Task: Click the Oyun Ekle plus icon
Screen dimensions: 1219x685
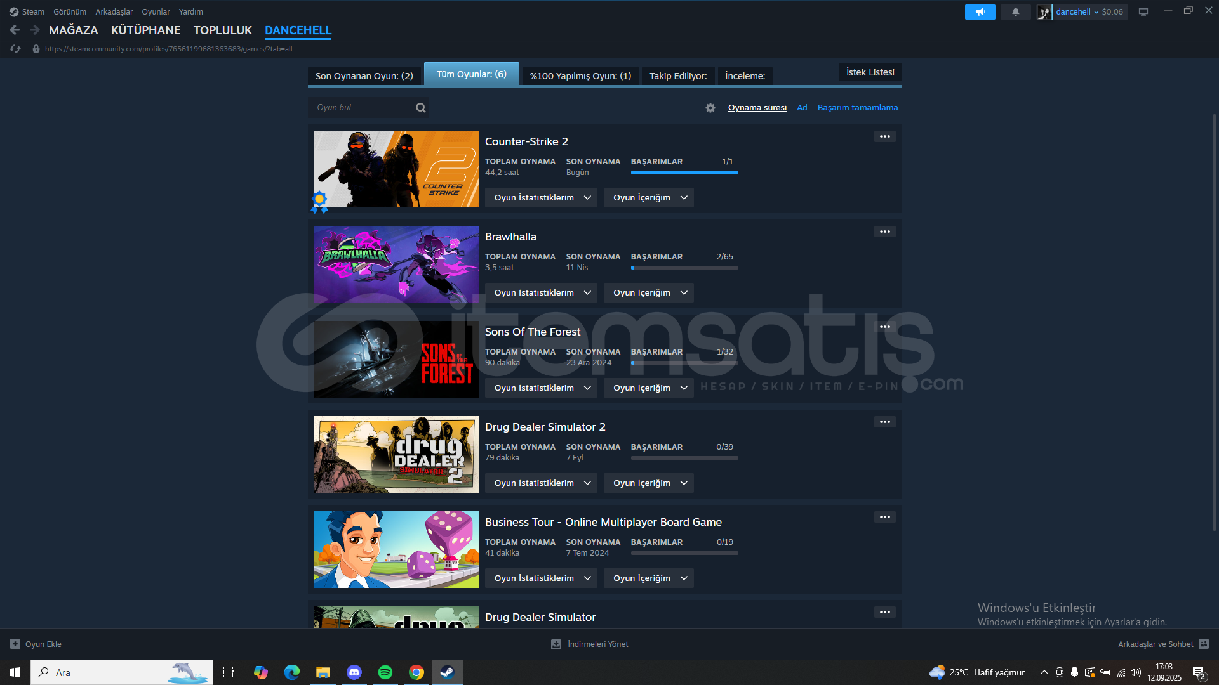Action: (15, 644)
